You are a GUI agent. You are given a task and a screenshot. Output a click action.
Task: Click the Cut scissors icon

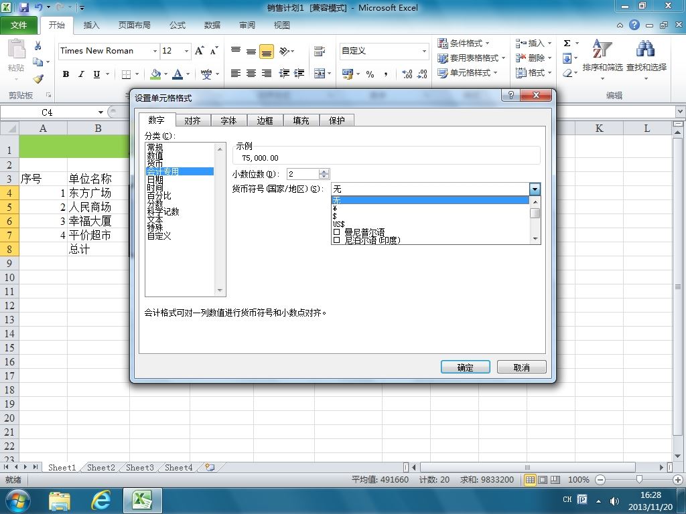click(x=38, y=46)
